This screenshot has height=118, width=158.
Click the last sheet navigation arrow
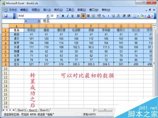(x=14, y=110)
